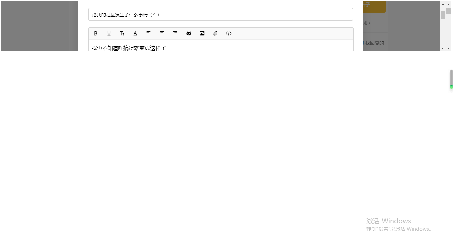This screenshot has width=453, height=244.
Task: Attach a file with the paperclip icon
Action: tap(215, 33)
